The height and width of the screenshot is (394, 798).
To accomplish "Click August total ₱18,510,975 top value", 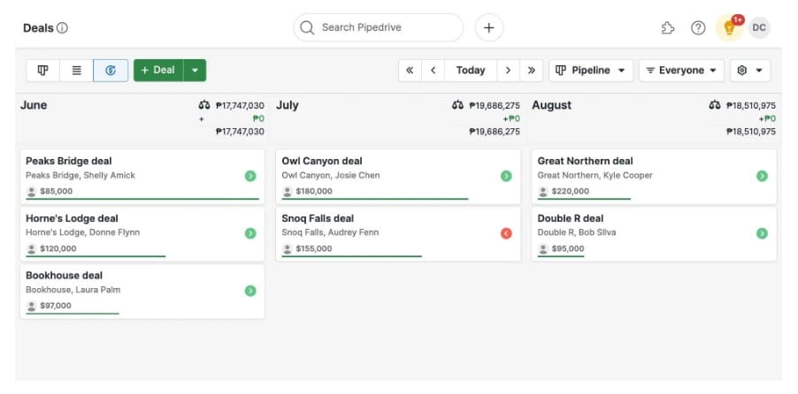I will coord(751,106).
